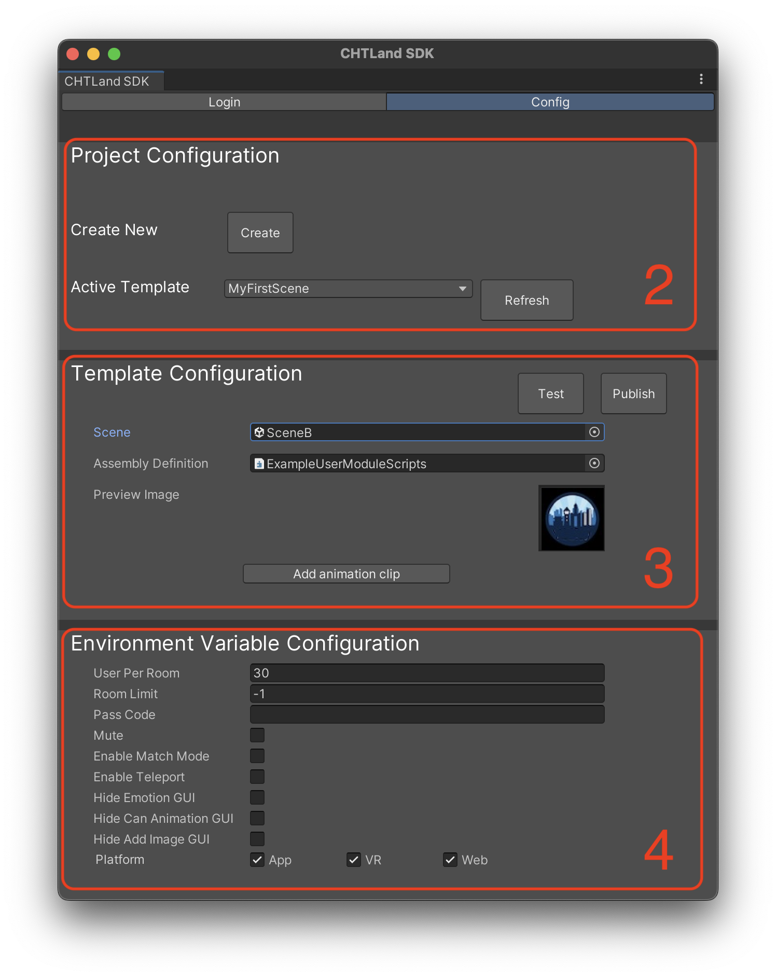Click the Assembly Definition label
This screenshot has height=977, width=776.
151,464
